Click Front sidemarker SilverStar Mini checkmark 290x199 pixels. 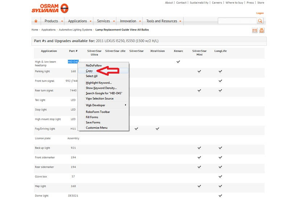click(x=199, y=157)
